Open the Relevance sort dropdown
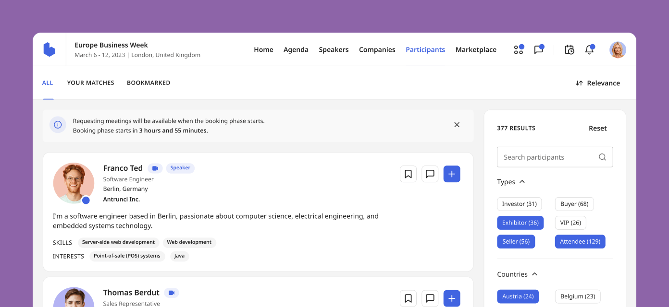 [x=597, y=83]
